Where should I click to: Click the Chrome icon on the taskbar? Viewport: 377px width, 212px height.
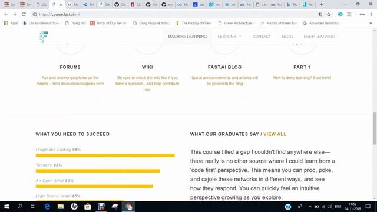click(128, 207)
